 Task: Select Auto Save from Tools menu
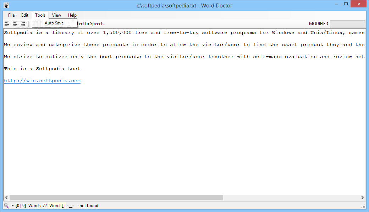pyautogui.click(x=54, y=23)
